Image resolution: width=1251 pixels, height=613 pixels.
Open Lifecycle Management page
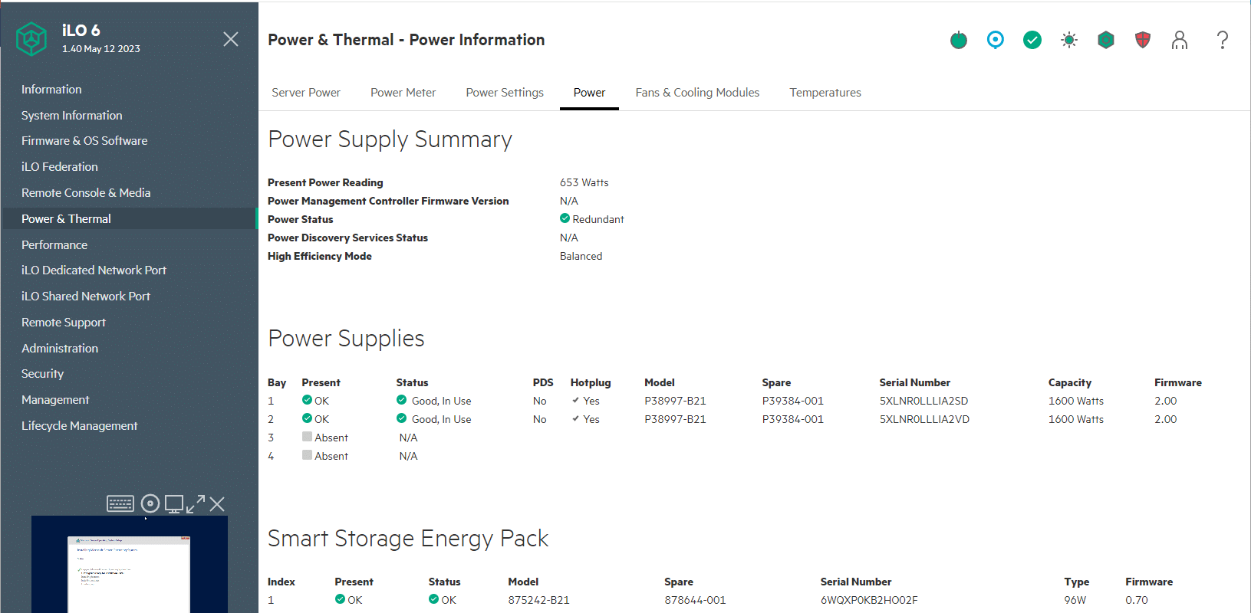tap(80, 426)
